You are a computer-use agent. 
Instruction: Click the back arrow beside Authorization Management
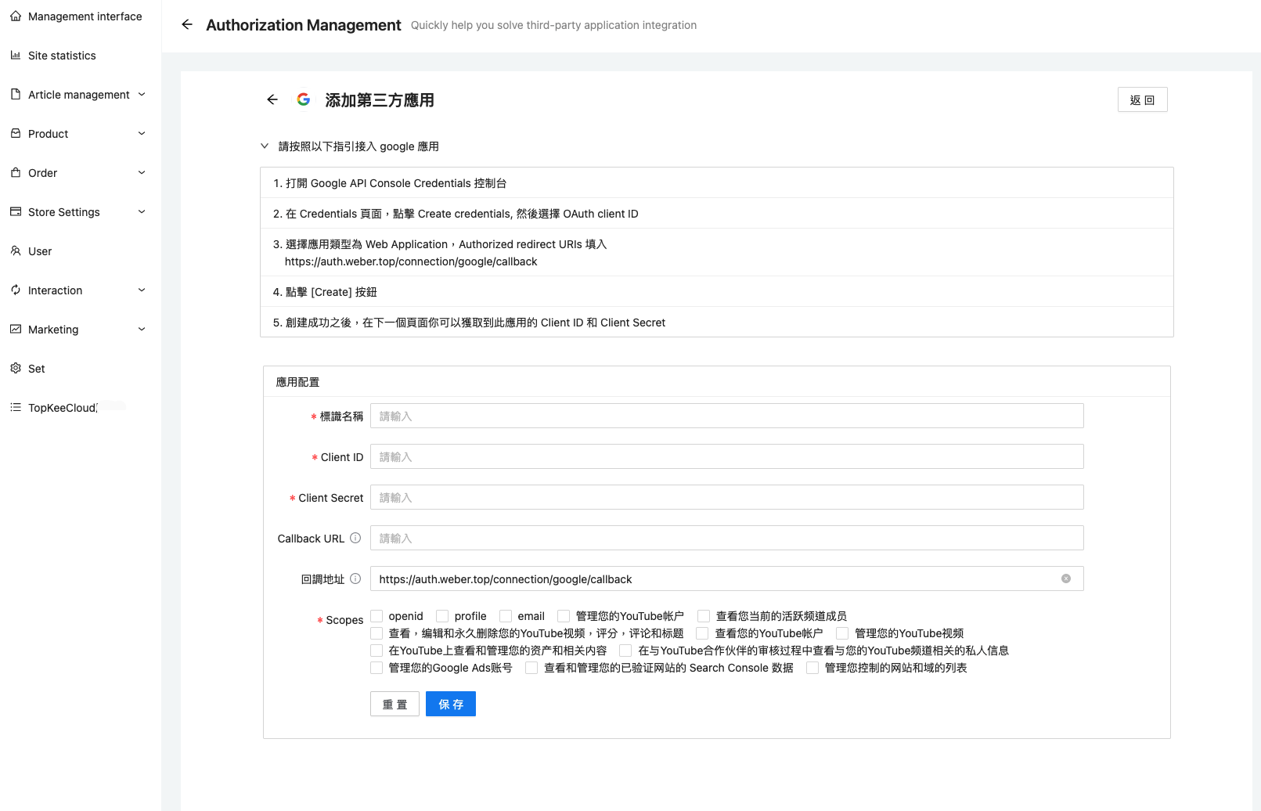187,24
